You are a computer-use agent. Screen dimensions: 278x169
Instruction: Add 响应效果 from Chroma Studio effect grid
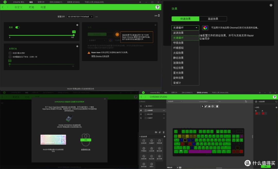[152, 157]
